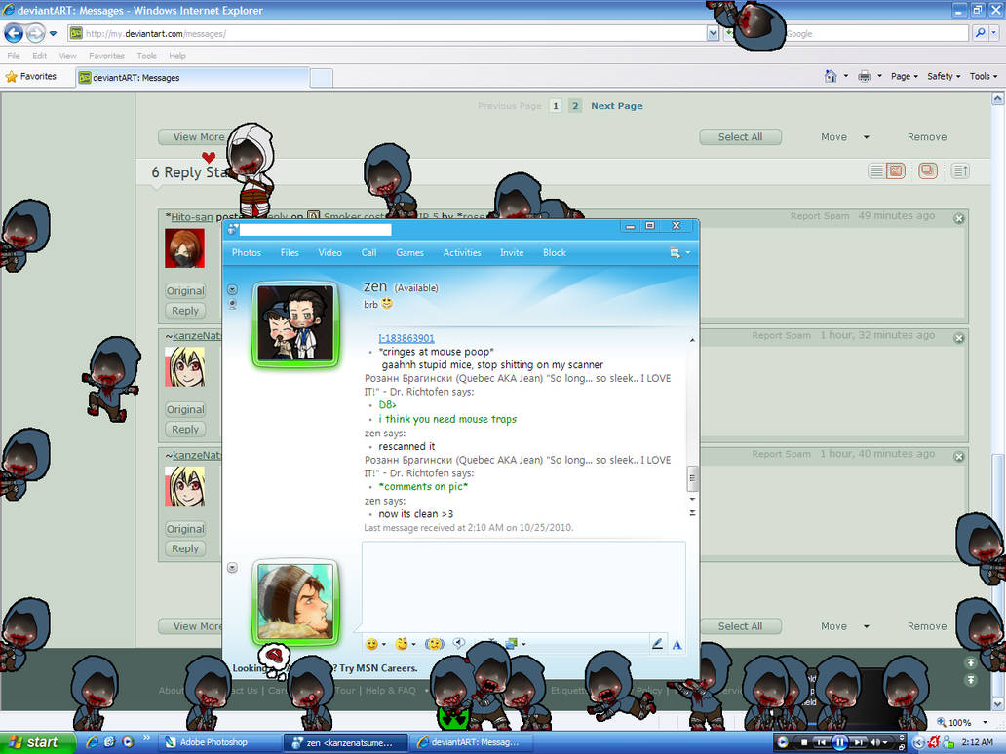The height and width of the screenshot is (754, 1006).
Task: Open the messenger options menu icon
Action: point(675,253)
